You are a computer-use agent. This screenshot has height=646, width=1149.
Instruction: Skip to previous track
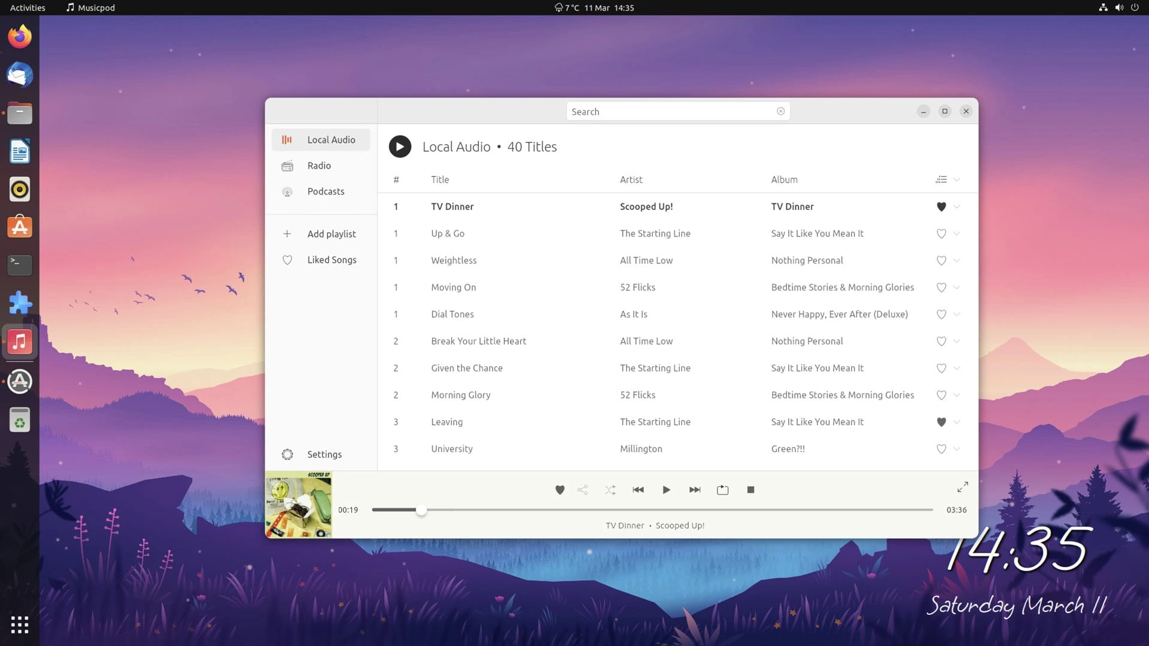tap(638, 490)
